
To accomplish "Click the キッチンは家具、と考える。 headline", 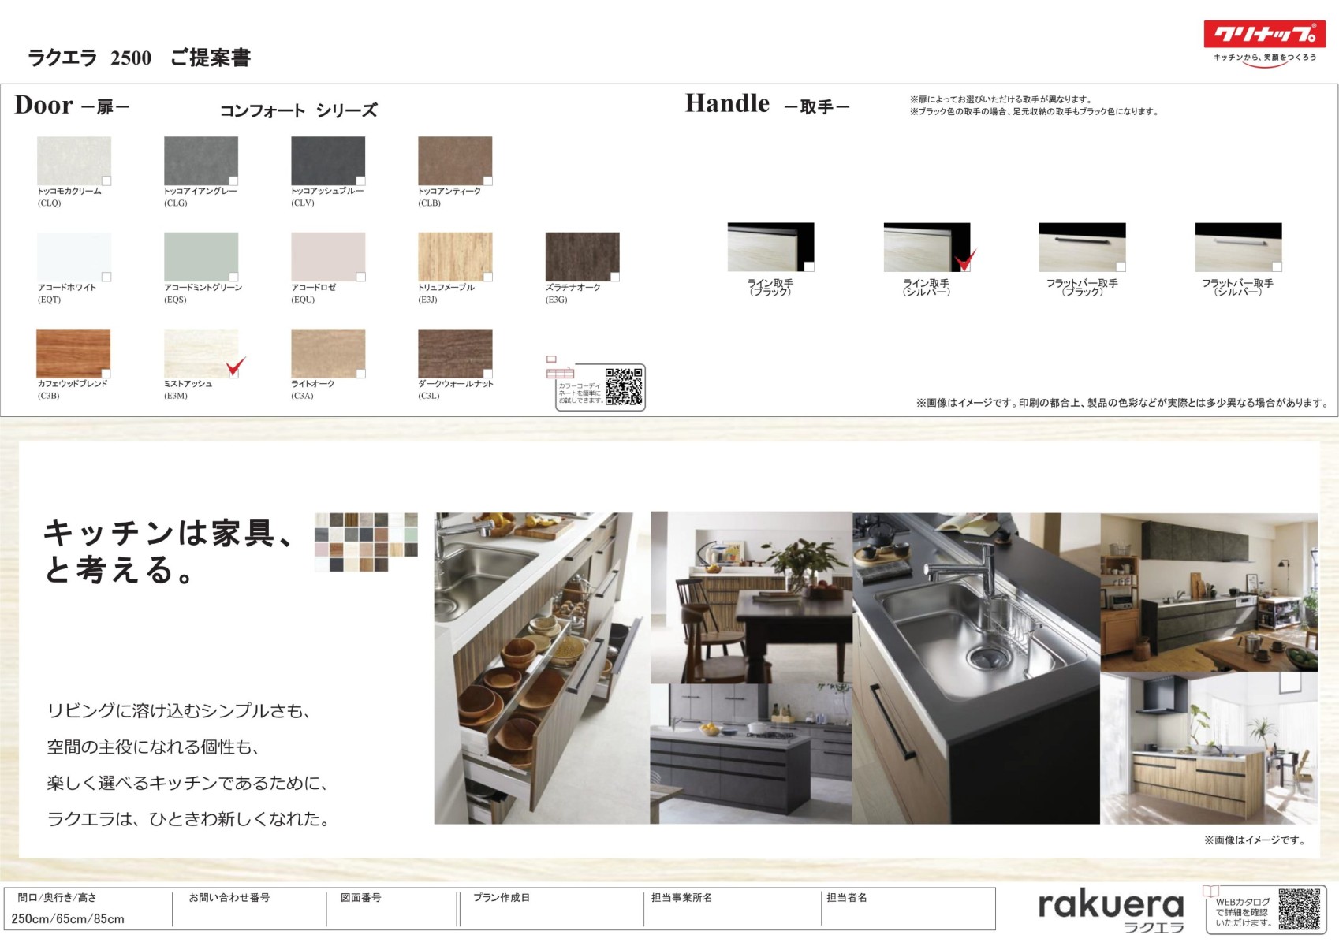I will (x=169, y=551).
